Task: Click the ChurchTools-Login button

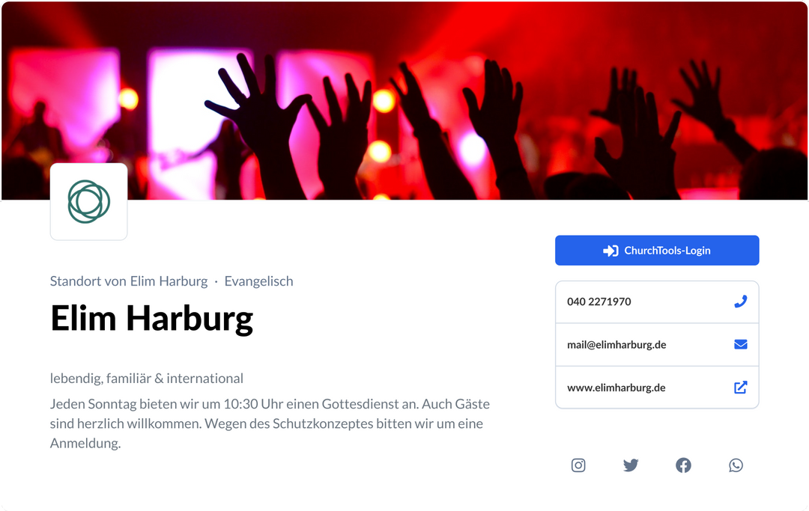Action: pyautogui.click(x=658, y=251)
